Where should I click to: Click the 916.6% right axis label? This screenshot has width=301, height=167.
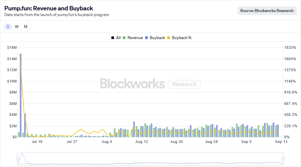(291, 92)
